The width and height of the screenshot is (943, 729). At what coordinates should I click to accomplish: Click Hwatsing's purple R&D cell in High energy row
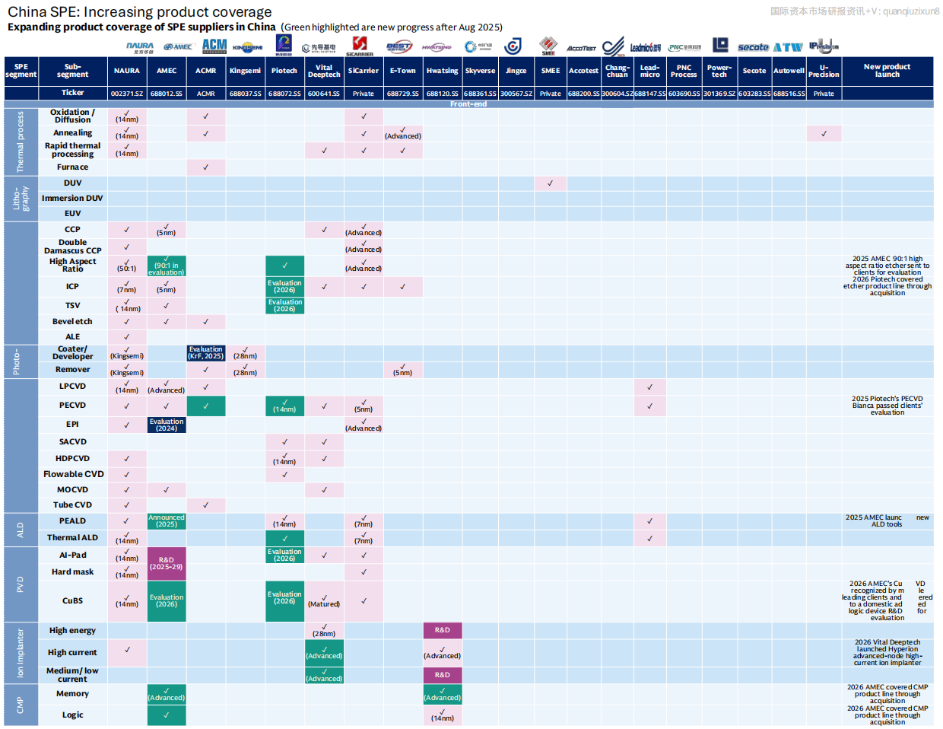[443, 630]
